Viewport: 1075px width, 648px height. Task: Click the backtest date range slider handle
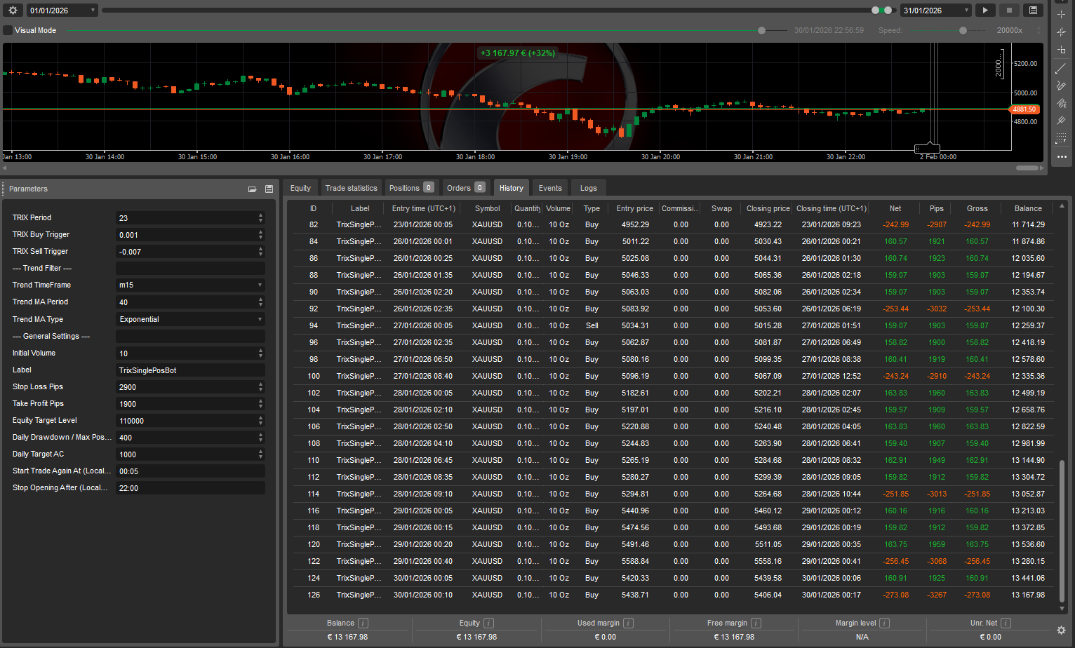876,11
